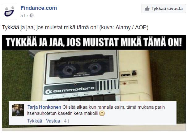The width and height of the screenshot is (187, 133).
Task: Click the meme headline banner text
Action: [x=94, y=42]
